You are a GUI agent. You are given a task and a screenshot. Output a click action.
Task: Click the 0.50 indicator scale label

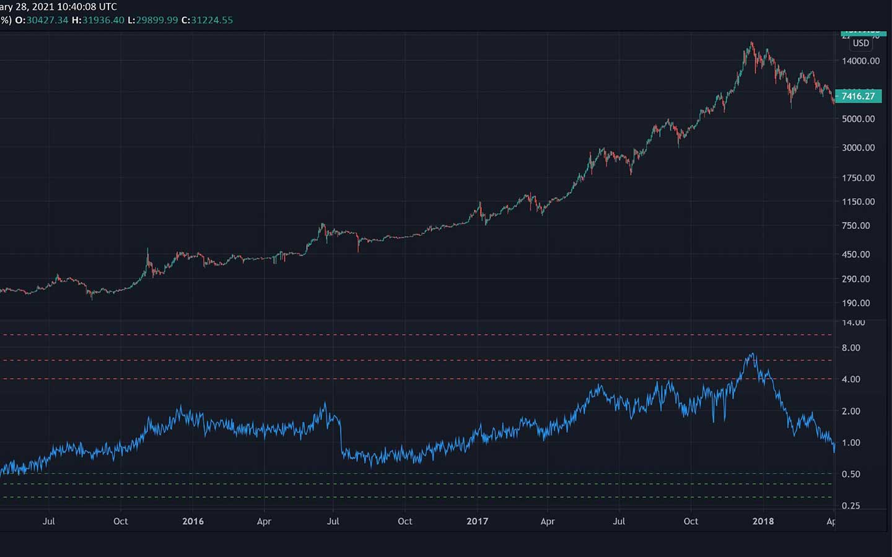(850, 474)
